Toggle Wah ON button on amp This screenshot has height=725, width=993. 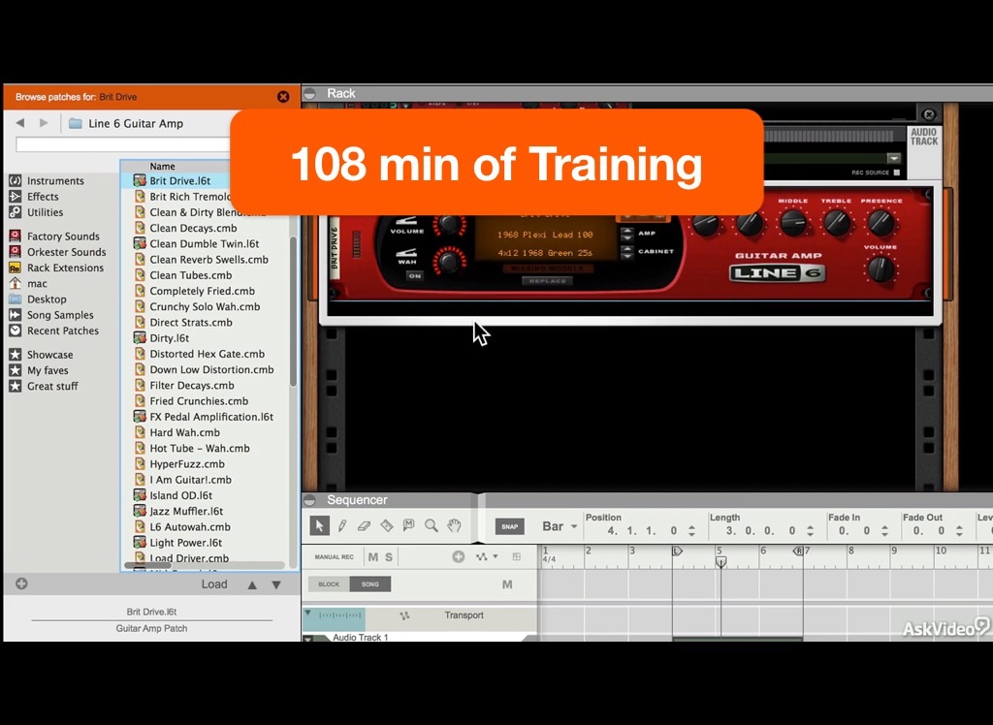(x=415, y=275)
